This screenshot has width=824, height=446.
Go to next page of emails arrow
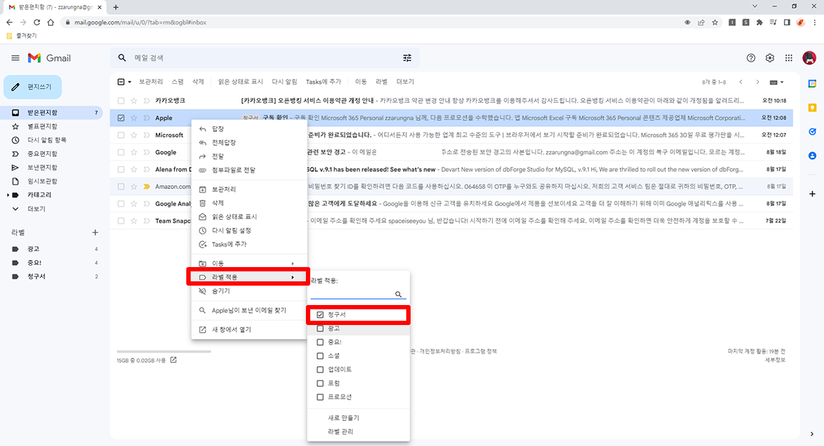point(757,82)
